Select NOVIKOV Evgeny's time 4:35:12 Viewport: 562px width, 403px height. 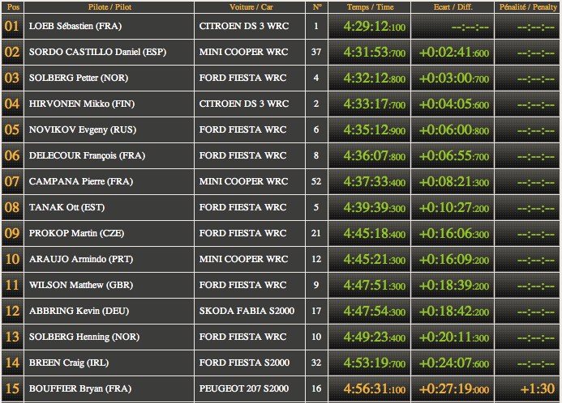pyautogui.click(x=367, y=129)
